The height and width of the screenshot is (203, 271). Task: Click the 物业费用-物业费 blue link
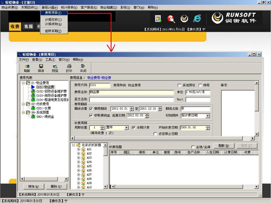coord(99,78)
